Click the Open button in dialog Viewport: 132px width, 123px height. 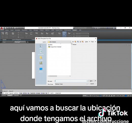tap(91, 81)
